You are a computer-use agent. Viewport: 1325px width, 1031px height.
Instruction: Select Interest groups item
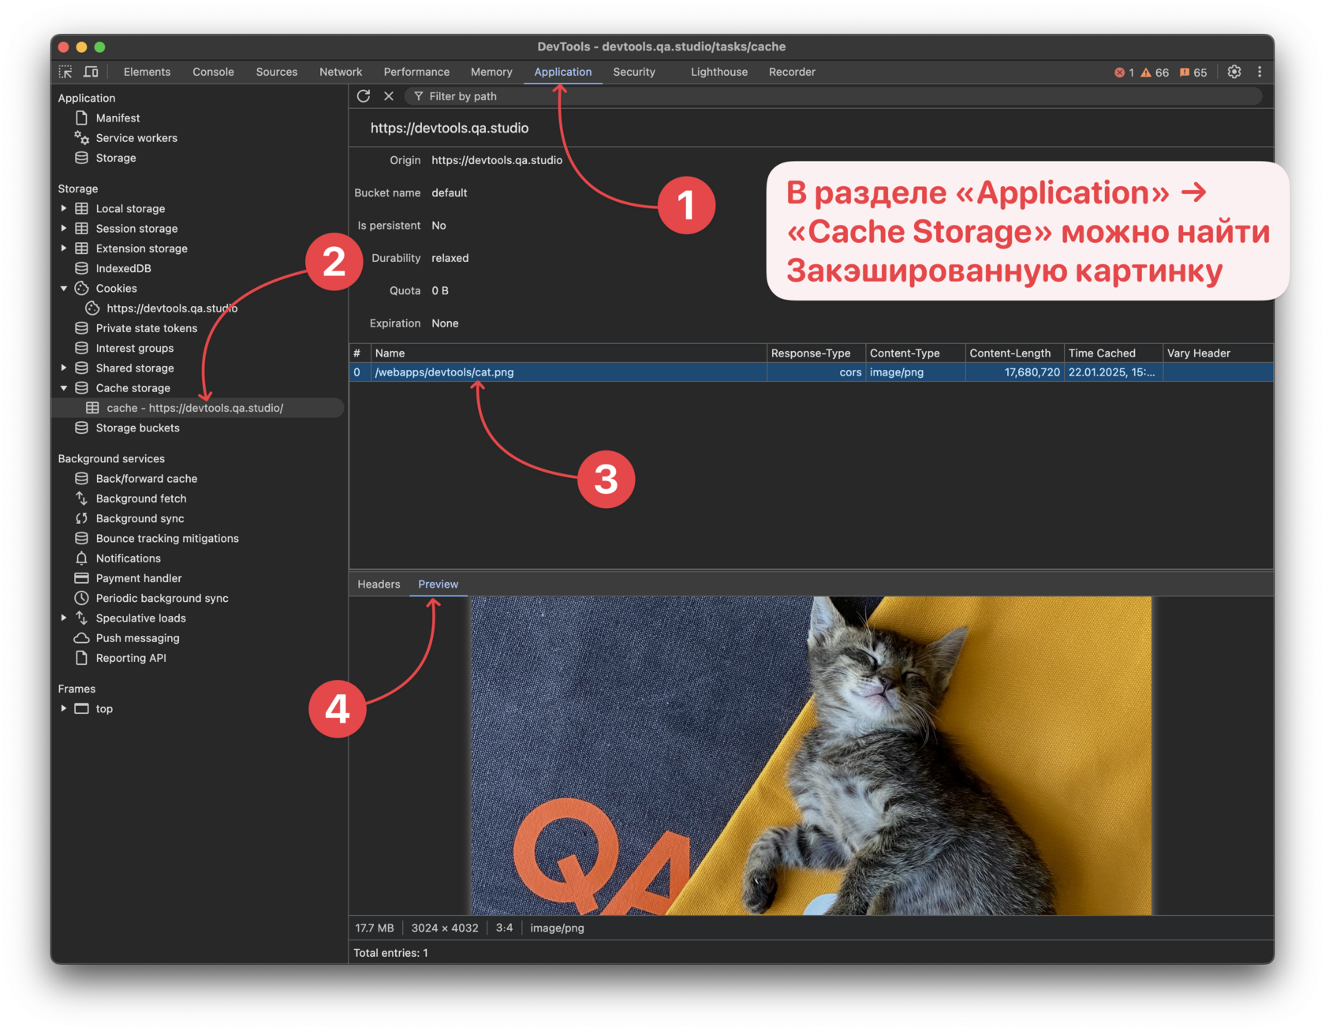pos(135,348)
